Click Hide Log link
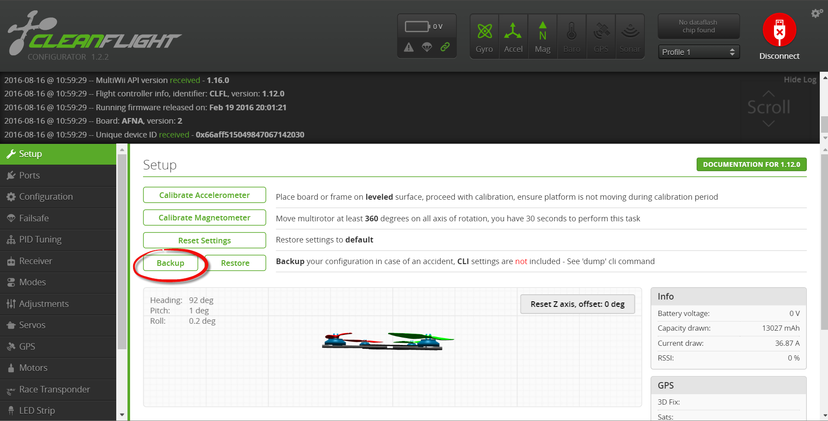 (800, 80)
